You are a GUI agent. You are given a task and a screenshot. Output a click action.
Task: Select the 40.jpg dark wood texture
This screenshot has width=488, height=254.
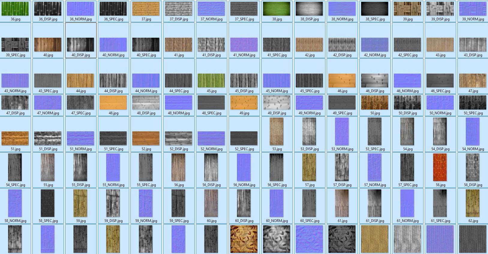tap(48, 45)
